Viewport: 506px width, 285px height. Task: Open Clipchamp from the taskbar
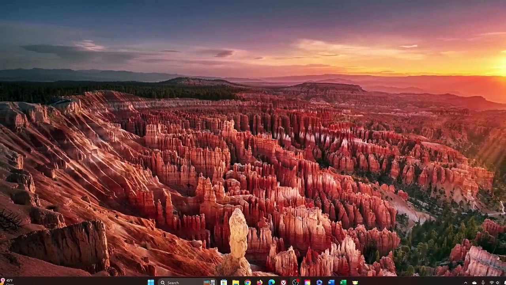click(x=319, y=282)
